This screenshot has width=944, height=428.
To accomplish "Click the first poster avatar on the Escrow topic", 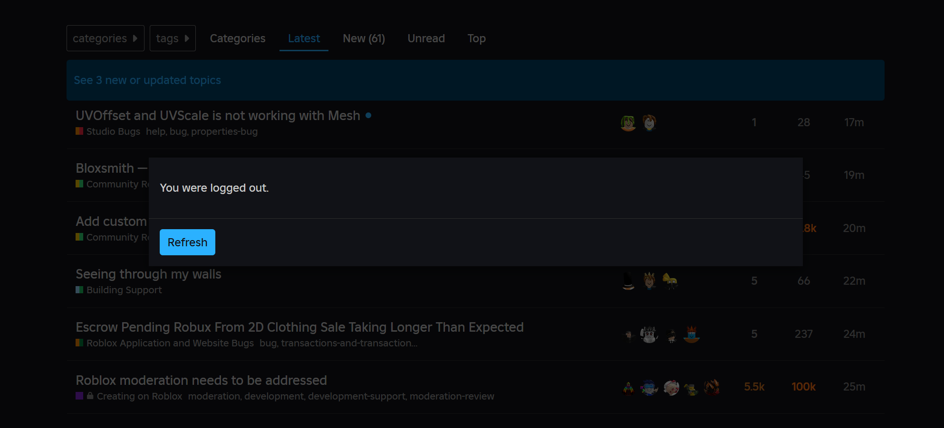I will [x=628, y=335].
